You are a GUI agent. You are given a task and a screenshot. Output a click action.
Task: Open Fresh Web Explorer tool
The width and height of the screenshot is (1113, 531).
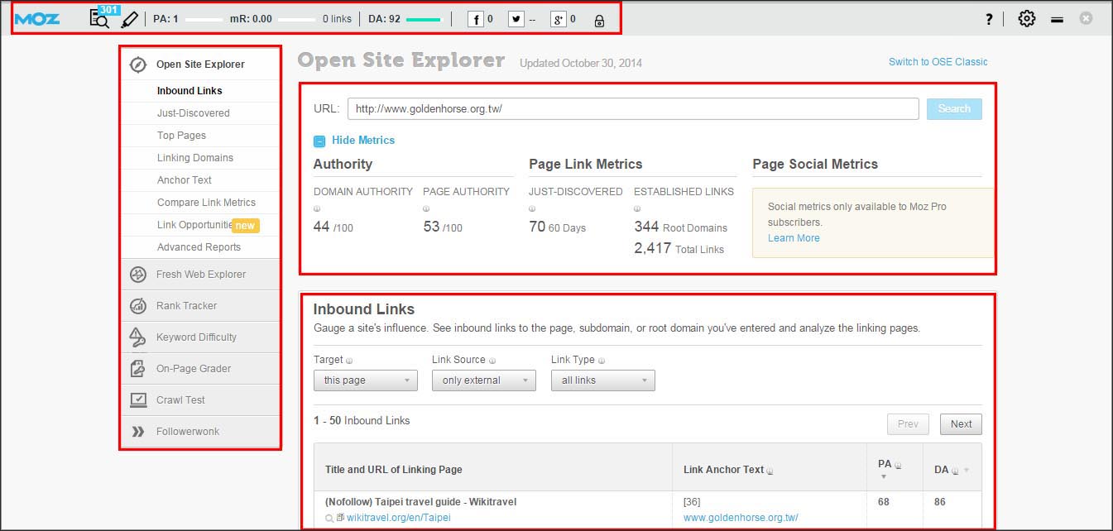point(200,275)
